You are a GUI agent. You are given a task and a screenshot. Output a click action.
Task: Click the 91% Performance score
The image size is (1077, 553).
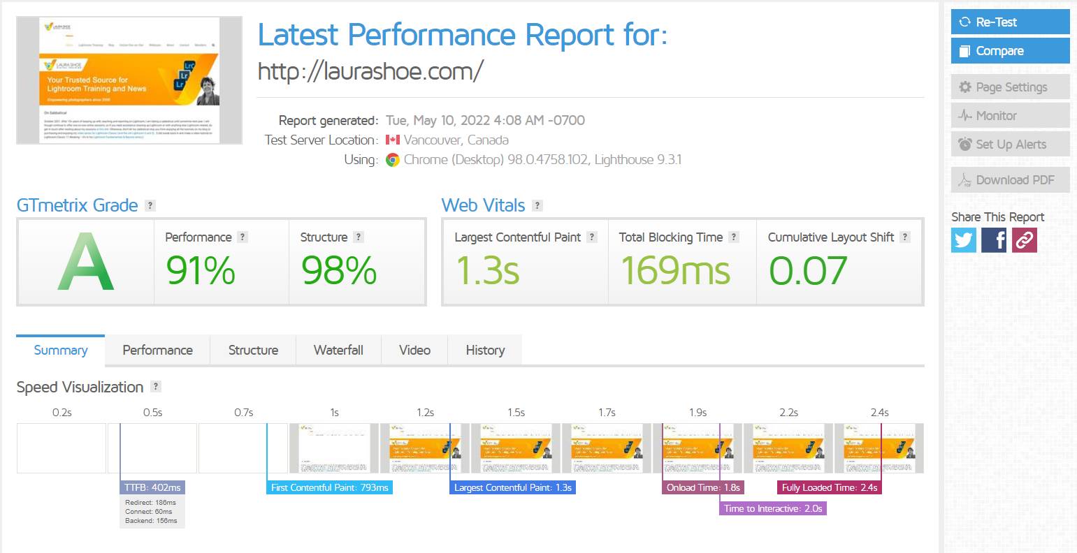[201, 270]
